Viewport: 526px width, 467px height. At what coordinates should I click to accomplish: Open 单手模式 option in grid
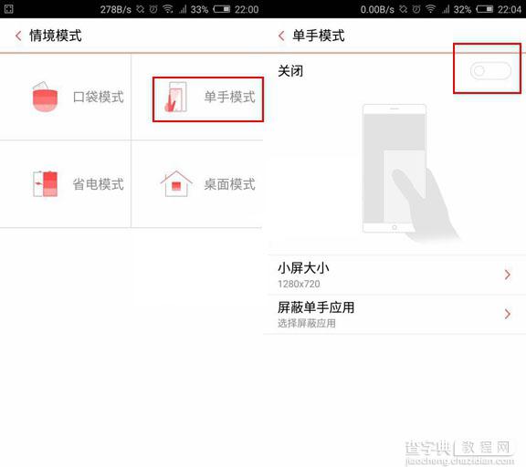coord(208,99)
